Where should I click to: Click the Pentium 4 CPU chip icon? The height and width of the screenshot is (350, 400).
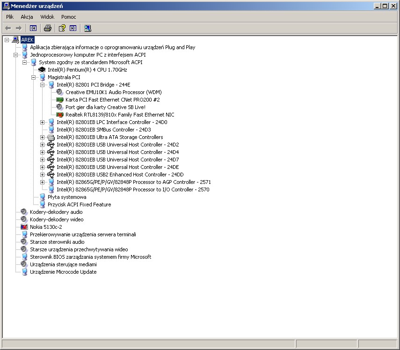(x=42, y=70)
